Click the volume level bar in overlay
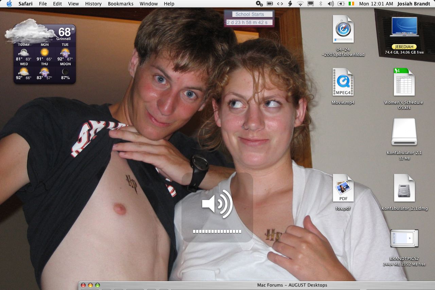Screen dimensions: 435x290 (x=217, y=232)
